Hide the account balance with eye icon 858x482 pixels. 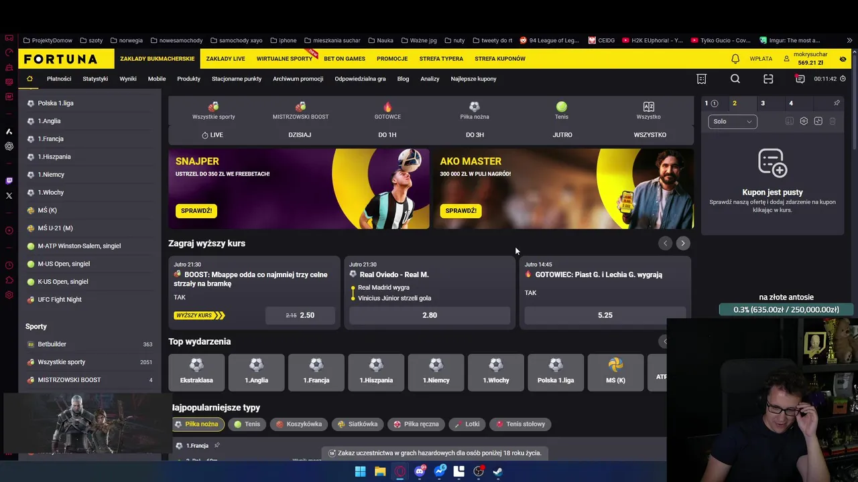coord(843,59)
